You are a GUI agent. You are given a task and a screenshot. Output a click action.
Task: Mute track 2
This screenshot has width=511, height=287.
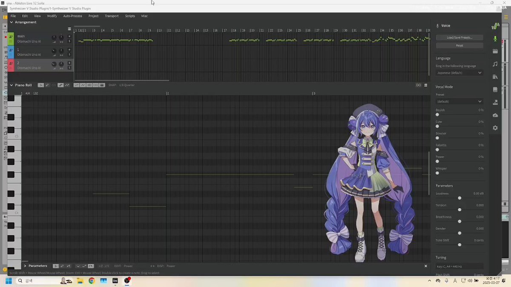pyautogui.click(x=69, y=63)
